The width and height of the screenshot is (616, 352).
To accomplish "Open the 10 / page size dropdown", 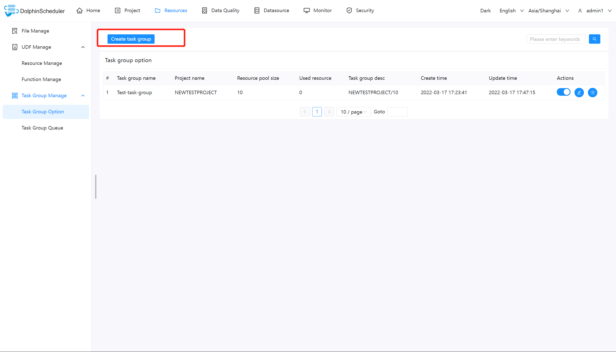I will coord(353,112).
